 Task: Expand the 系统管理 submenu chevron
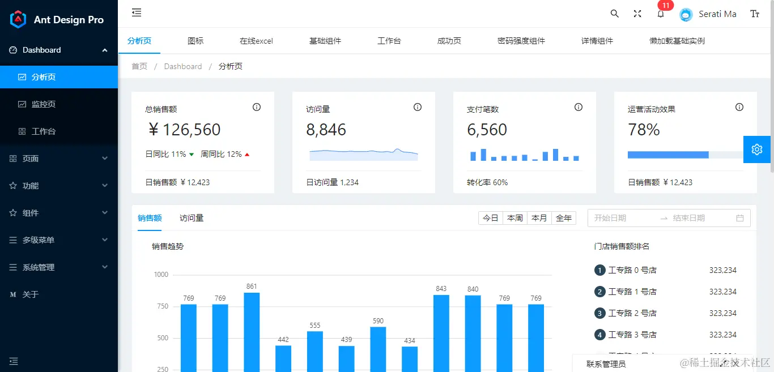coord(105,267)
